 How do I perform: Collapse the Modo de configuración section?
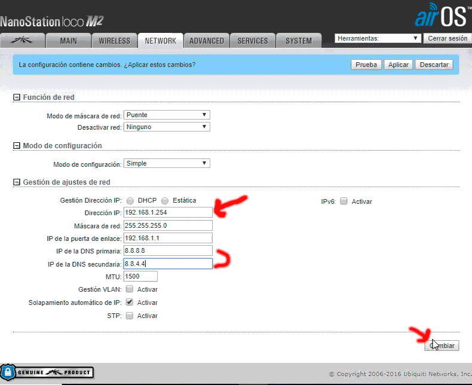[x=17, y=146]
